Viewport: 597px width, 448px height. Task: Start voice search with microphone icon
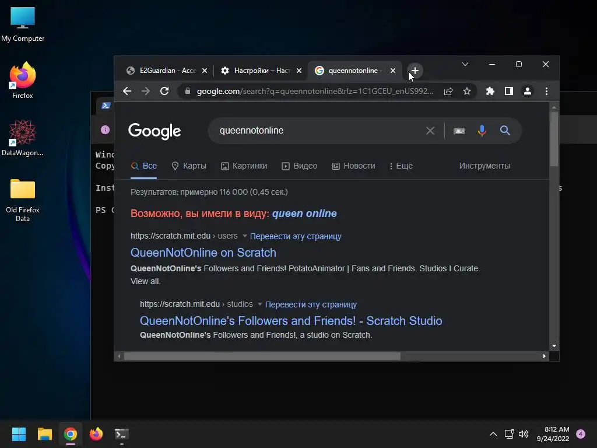click(482, 131)
